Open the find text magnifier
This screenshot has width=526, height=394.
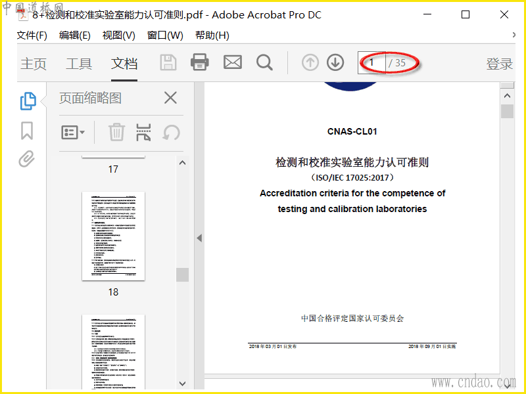pyautogui.click(x=264, y=62)
